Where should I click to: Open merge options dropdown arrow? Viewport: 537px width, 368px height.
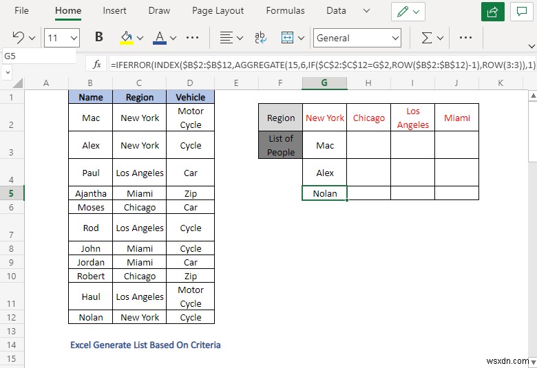tap(301, 38)
